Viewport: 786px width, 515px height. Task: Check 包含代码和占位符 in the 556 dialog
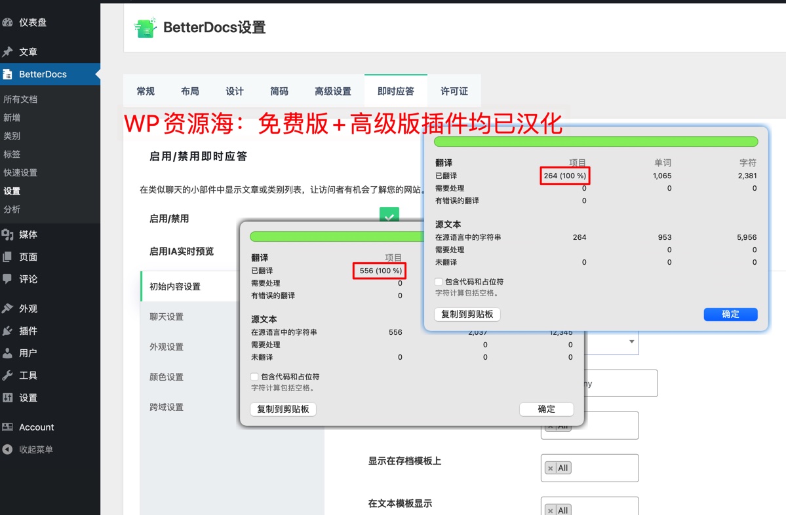coord(254,377)
